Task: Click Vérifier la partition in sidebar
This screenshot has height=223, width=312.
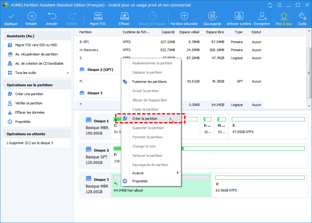Action: [x=29, y=103]
